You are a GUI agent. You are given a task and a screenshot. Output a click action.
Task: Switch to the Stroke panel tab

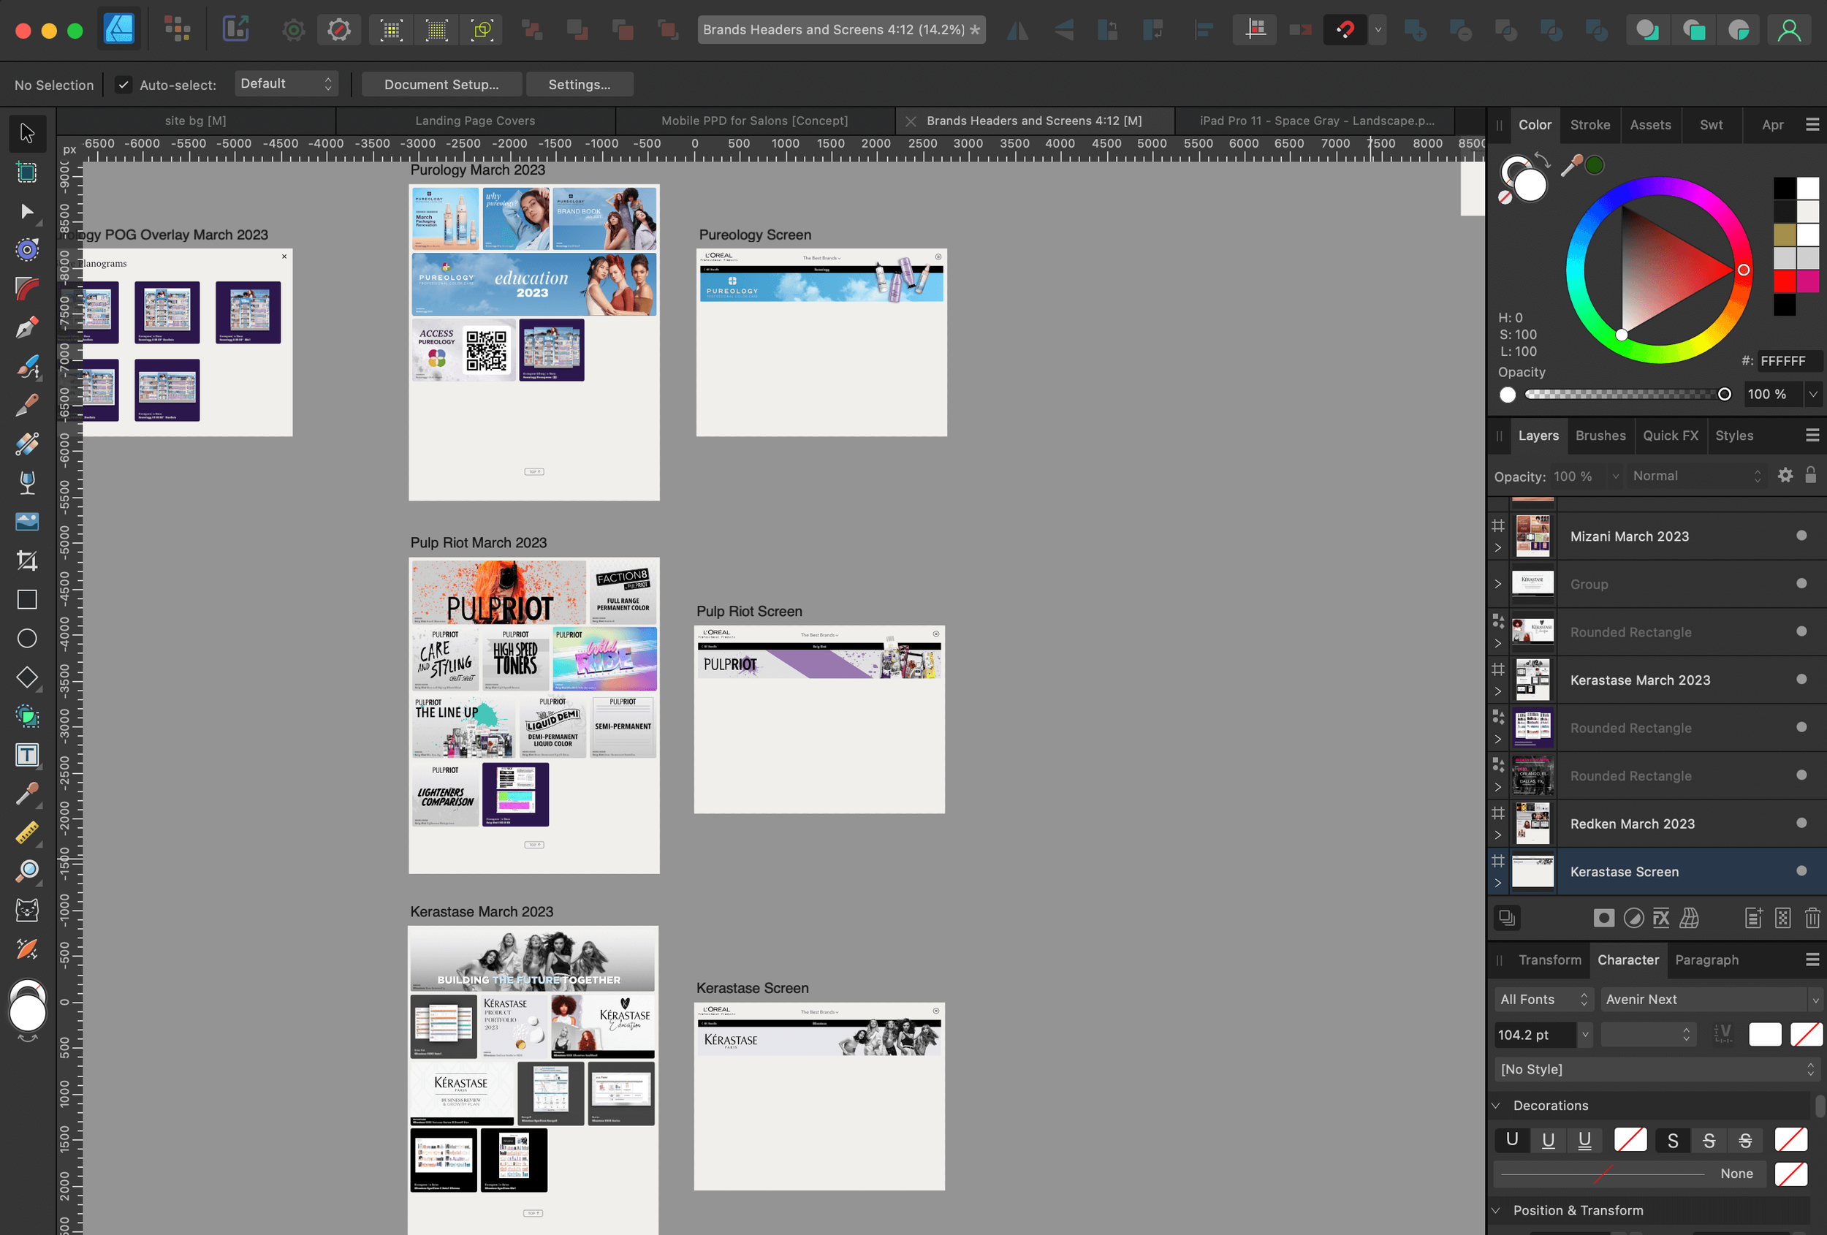pos(1589,125)
